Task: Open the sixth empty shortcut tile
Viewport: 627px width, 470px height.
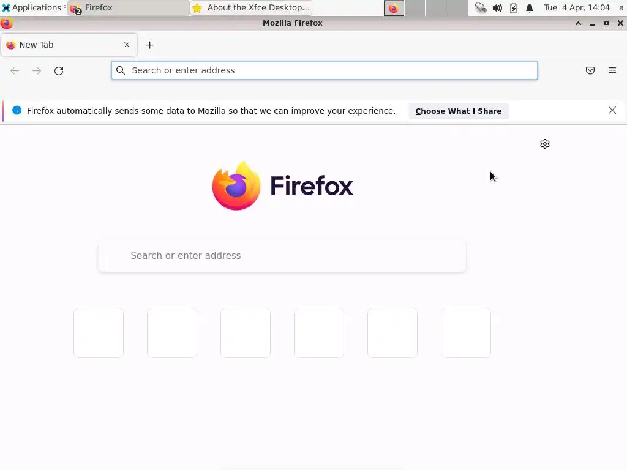Action: (466, 333)
